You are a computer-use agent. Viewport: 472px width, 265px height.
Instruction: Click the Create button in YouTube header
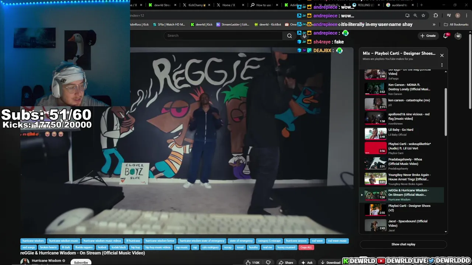(428, 36)
